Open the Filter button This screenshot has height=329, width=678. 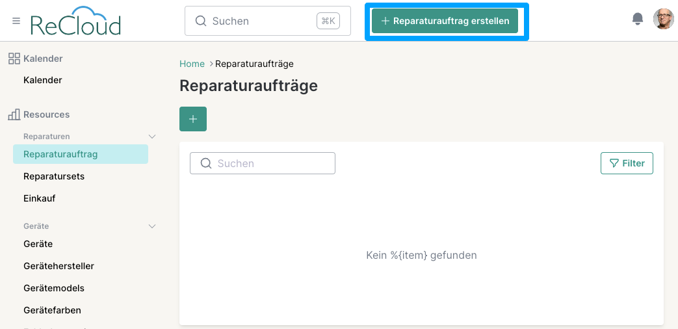[627, 163]
